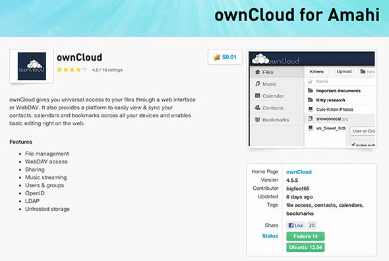Click the star rating row

[72, 69]
